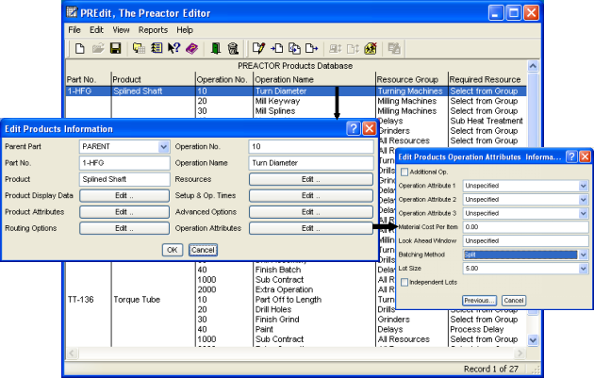This screenshot has width=594, height=378.
Task: Click the horizontal scrollbar right arrow
Action: point(520,353)
